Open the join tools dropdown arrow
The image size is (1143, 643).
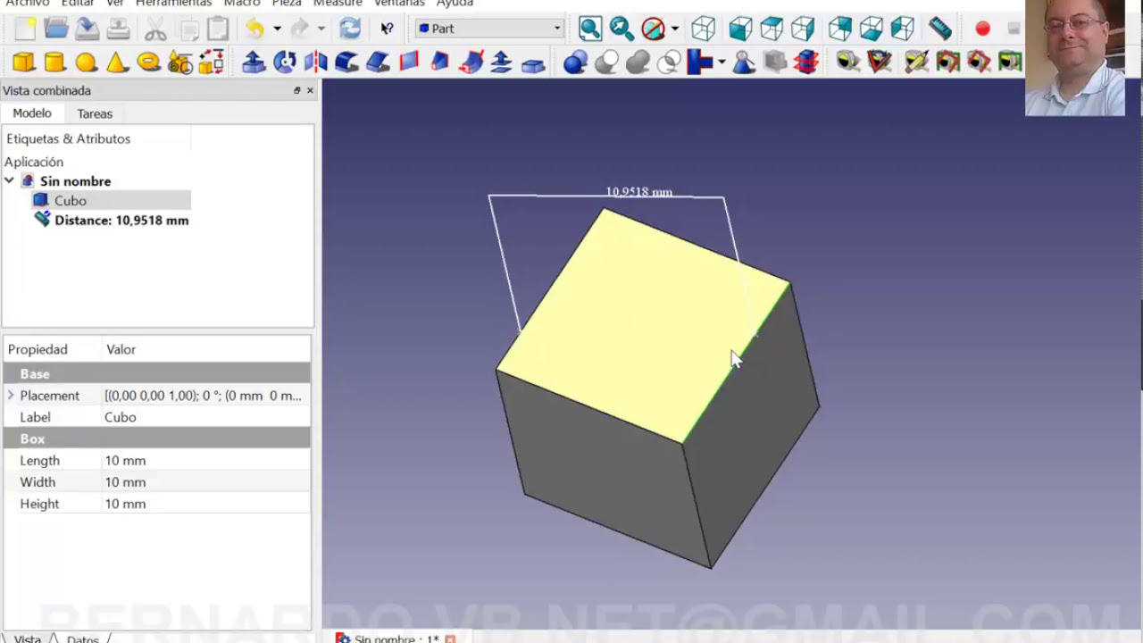point(721,62)
